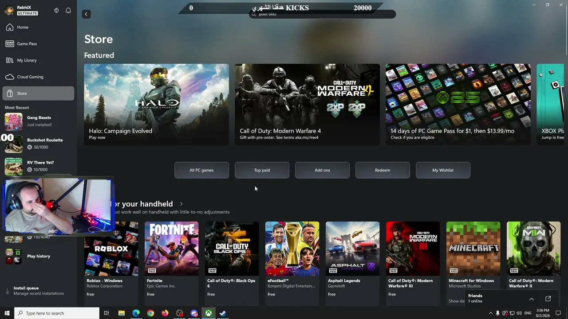The height and width of the screenshot is (319, 568).
Task: Open My Wishlist
Action: pyautogui.click(x=443, y=170)
